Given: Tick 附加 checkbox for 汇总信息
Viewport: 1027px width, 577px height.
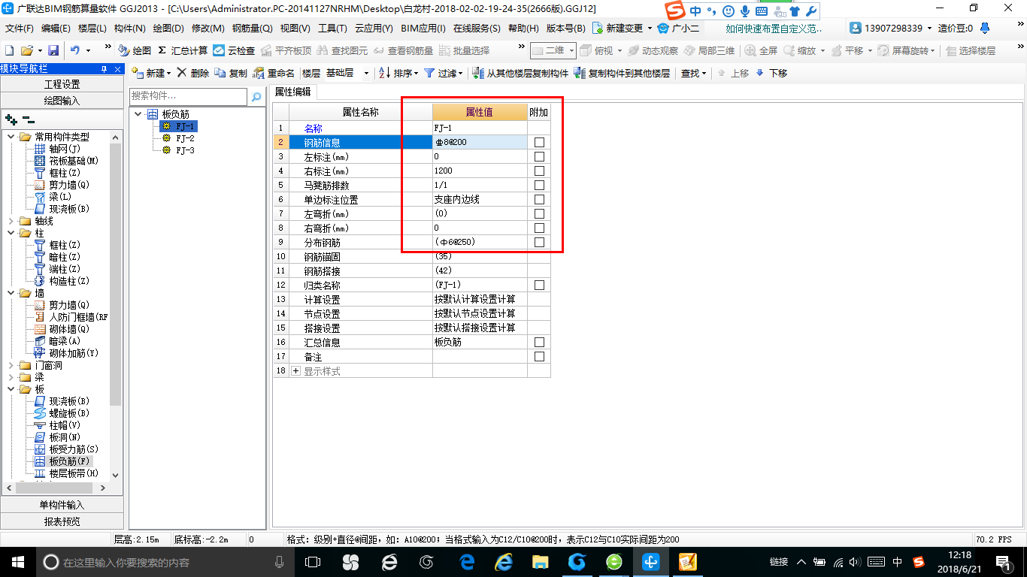Looking at the screenshot, I should (x=539, y=343).
